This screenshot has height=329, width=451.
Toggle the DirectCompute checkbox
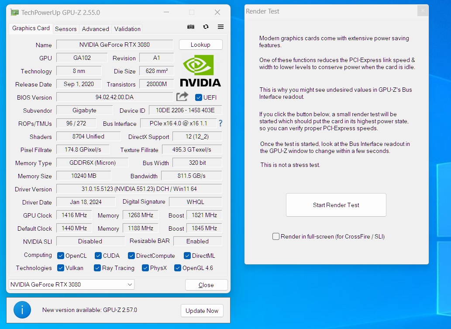coord(131,256)
